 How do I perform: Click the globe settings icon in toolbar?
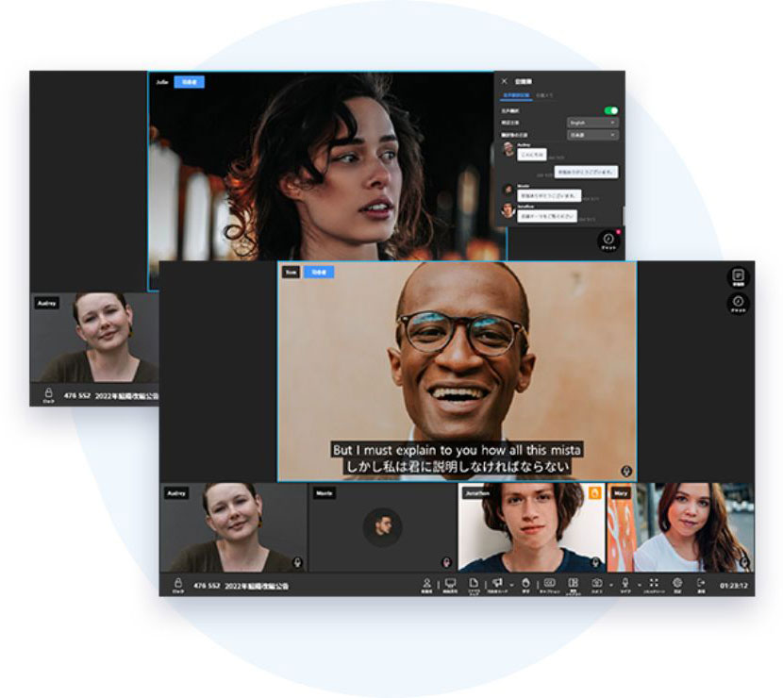click(x=677, y=585)
